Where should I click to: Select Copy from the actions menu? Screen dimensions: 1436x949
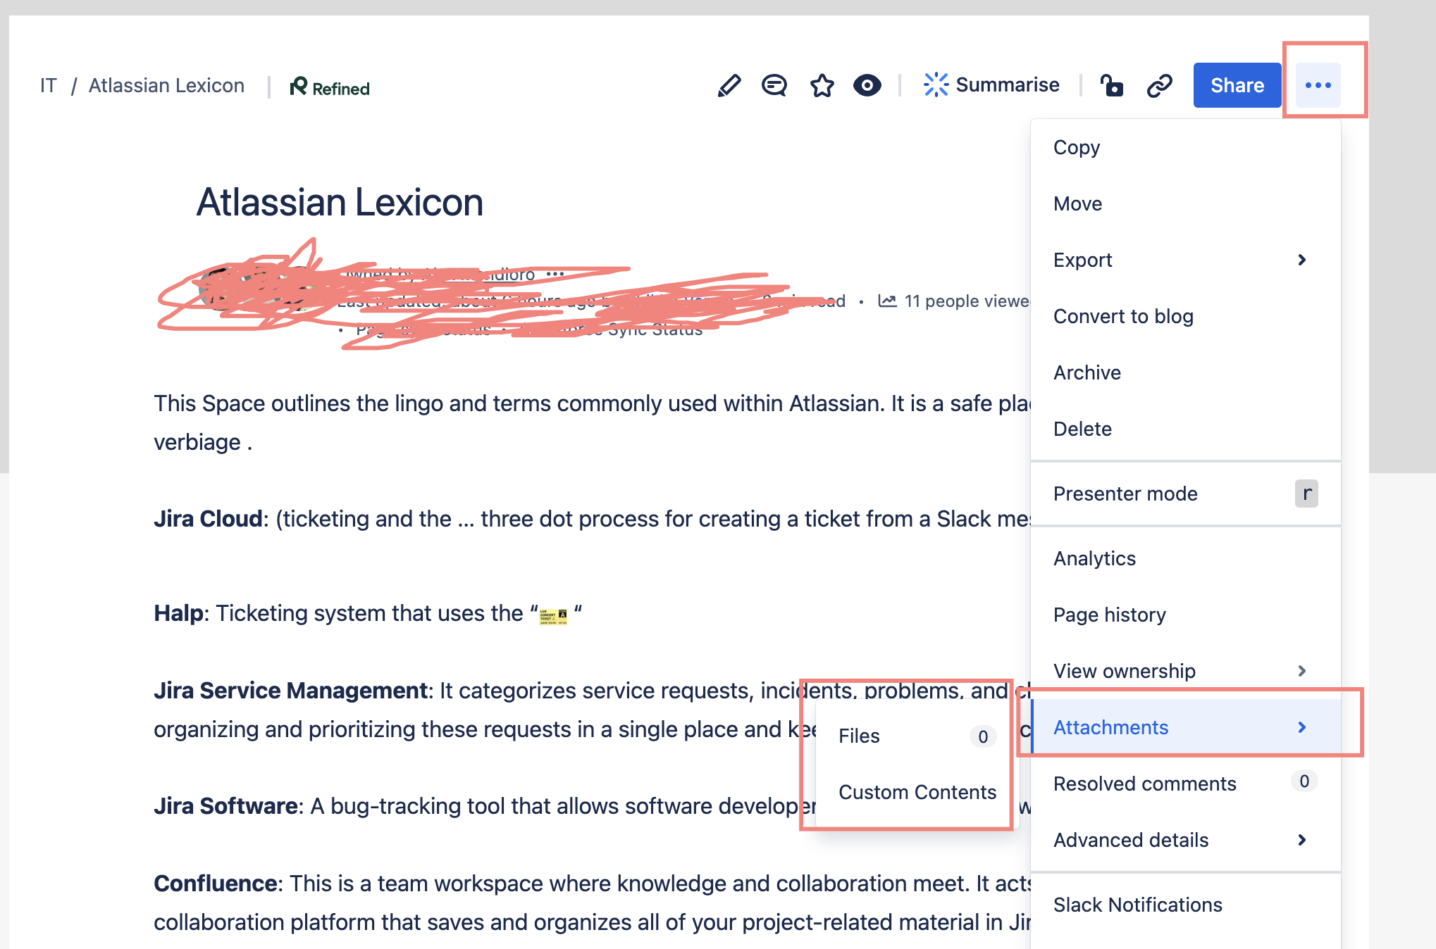pyautogui.click(x=1076, y=147)
